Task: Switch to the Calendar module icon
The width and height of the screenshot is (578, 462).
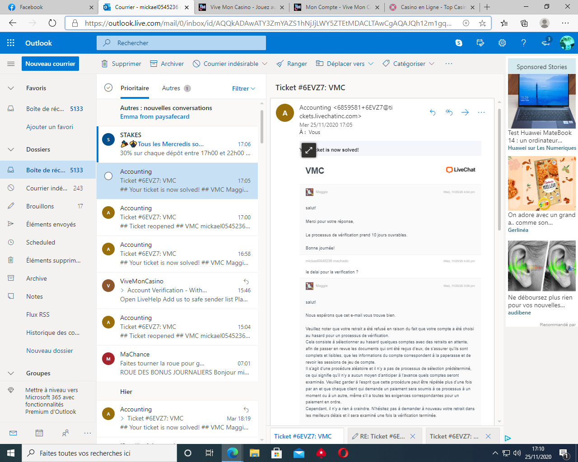Action: 39,433
